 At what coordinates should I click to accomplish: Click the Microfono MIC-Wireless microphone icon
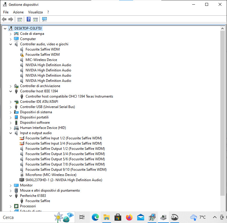tap(22, 175)
